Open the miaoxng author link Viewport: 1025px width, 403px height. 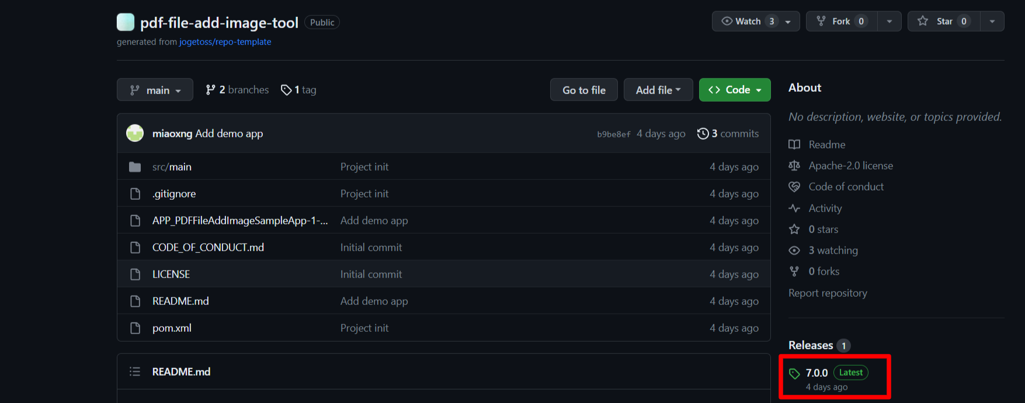pyautogui.click(x=172, y=134)
